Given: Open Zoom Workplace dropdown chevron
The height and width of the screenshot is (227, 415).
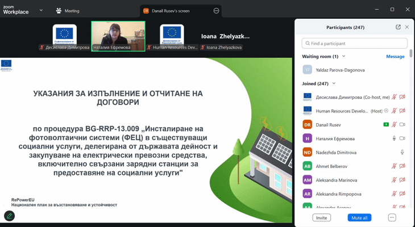Looking at the screenshot, I should (41, 10).
